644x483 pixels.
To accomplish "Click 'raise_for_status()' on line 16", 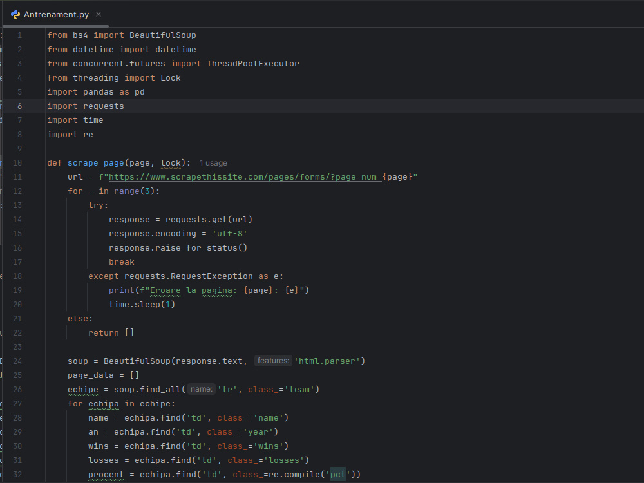I will [x=201, y=248].
